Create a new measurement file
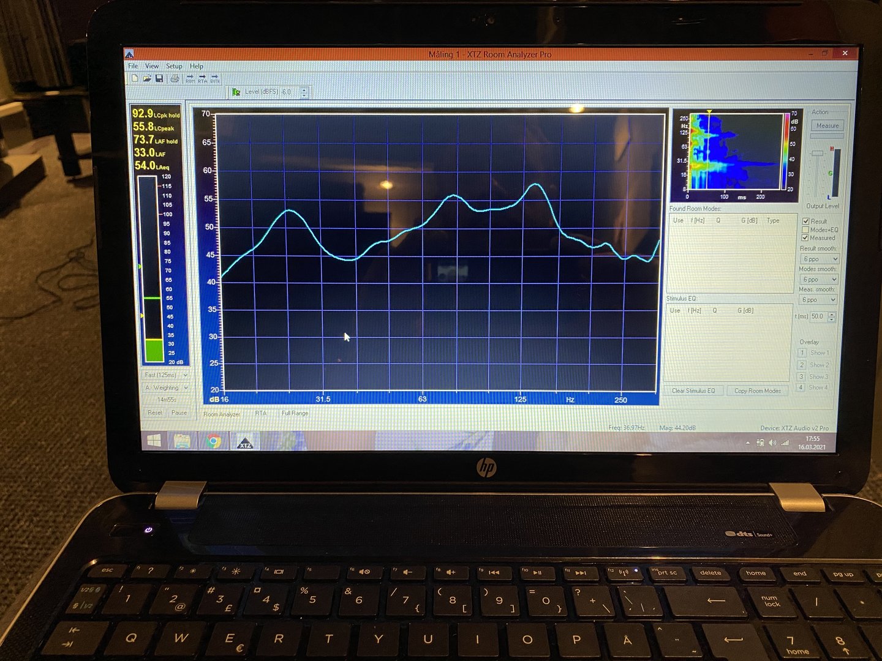882x661 pixels. coord(135,78)
